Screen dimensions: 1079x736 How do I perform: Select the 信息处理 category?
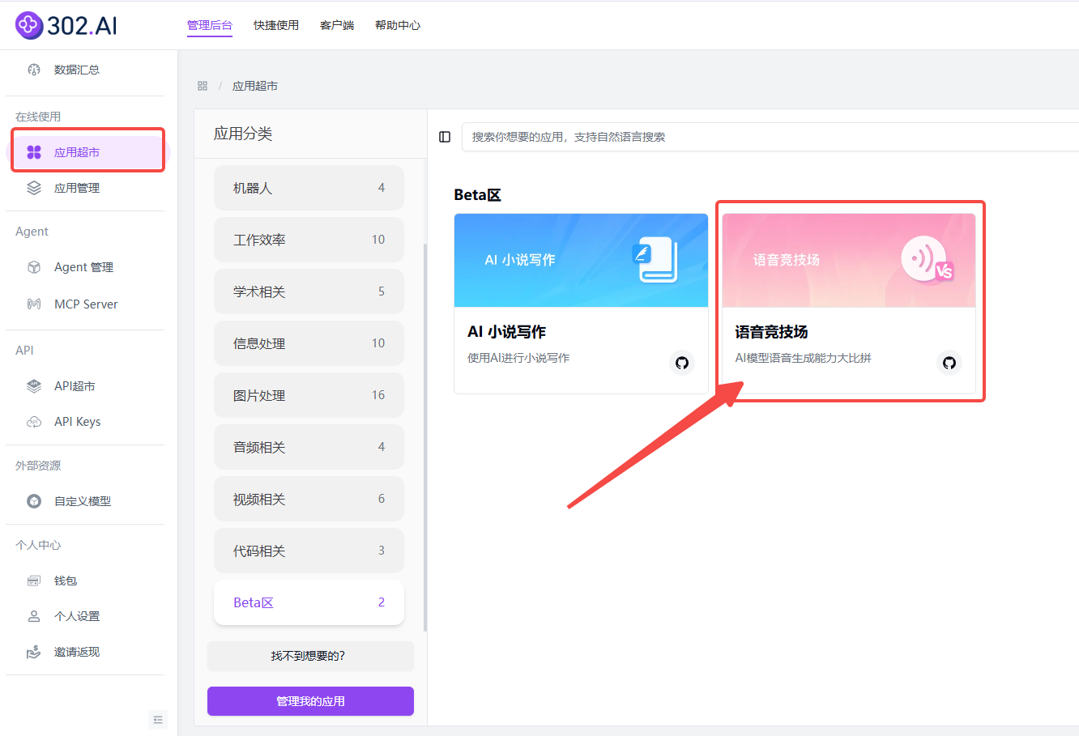click(x=309, y=343)
